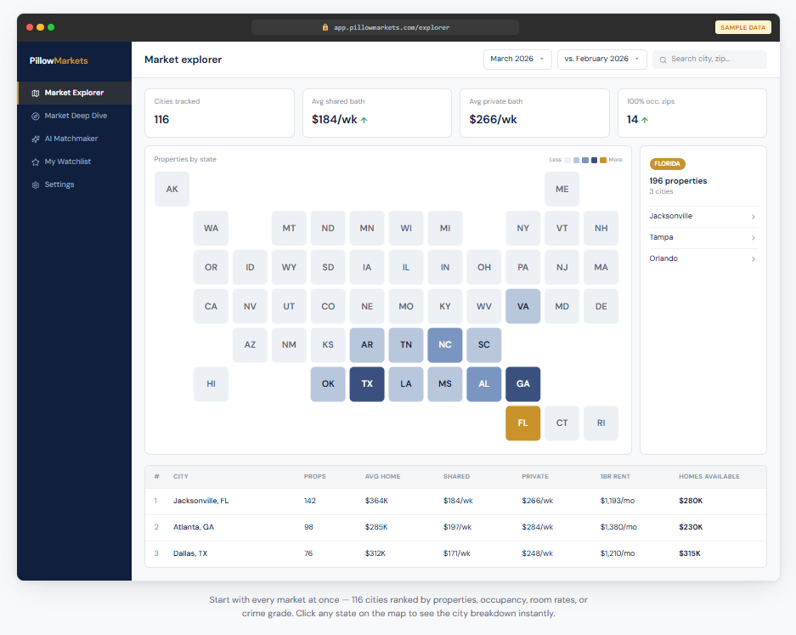Sort table by SHARED column
796x635 pixels.
456,477
